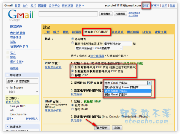Collapse the 即時通訊 chat panel minus icon
180x134 pixels.
click(x=7, y=75)
